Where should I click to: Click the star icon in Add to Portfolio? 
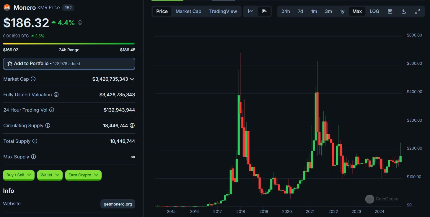tap(10, 64)
